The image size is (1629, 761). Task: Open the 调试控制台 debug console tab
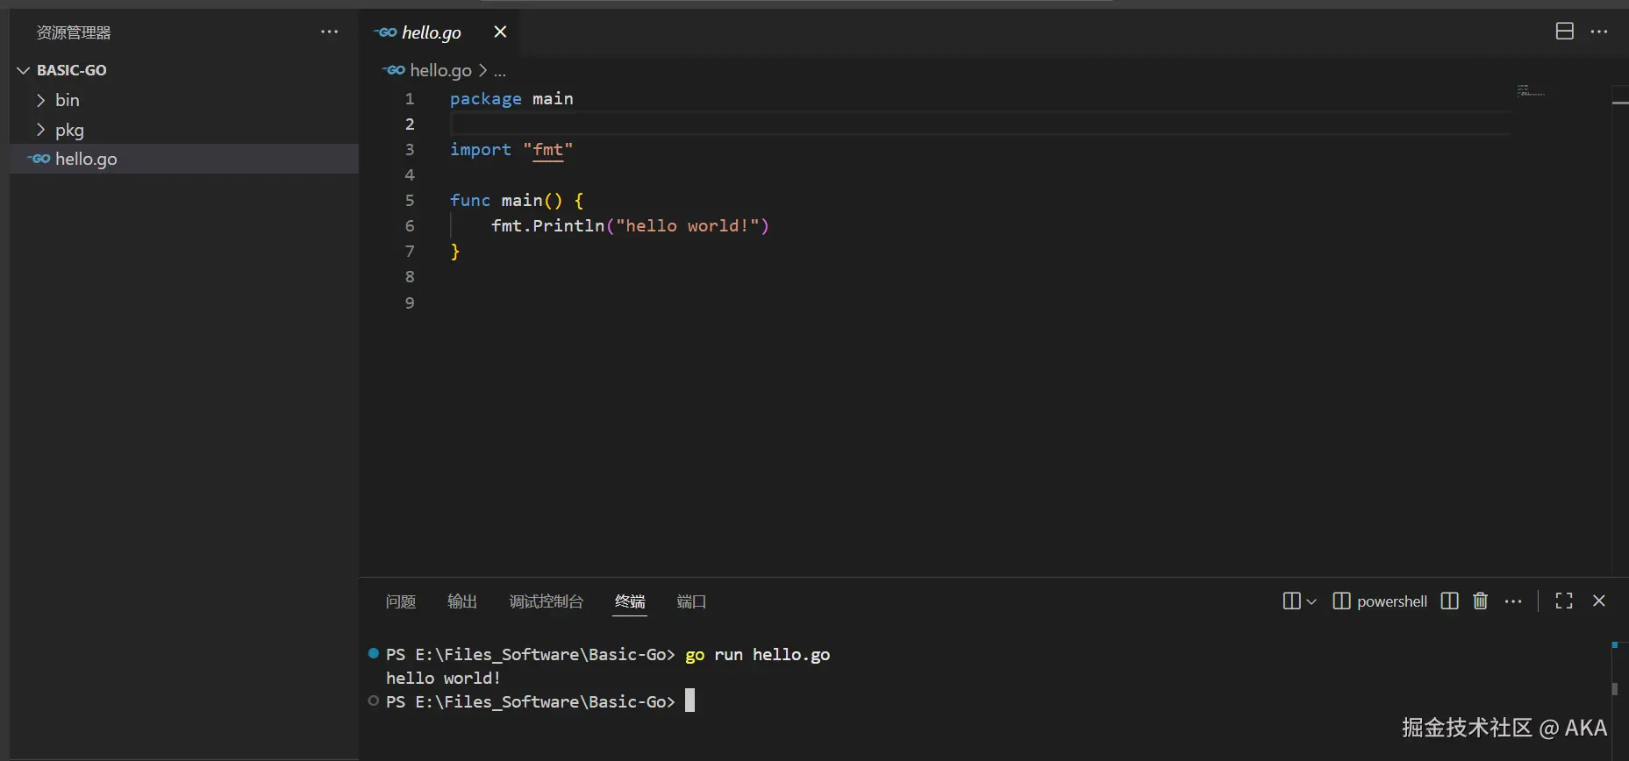point(547,601)
